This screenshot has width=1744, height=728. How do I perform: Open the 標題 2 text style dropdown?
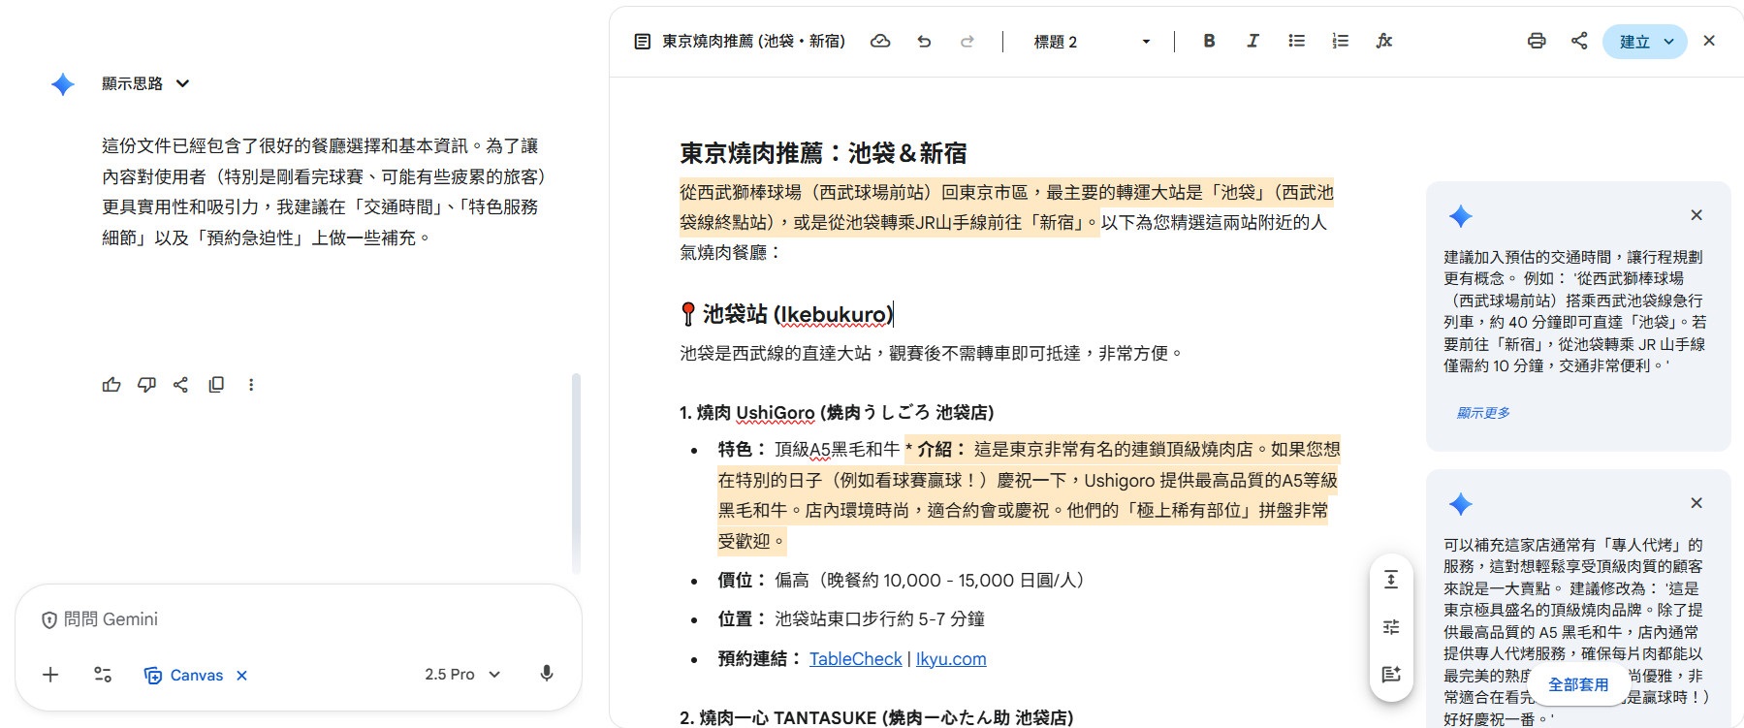coord(1092,42)
